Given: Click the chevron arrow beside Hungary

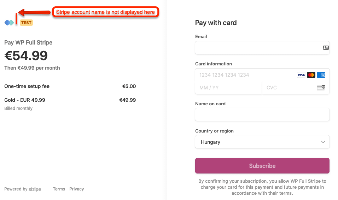Looking at the screenshot, I should click(x=323, y=142).
